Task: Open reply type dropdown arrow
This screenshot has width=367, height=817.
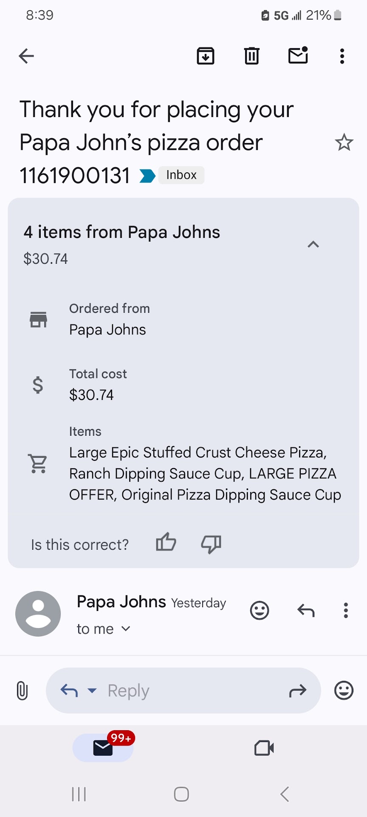Action: point(92,690)
